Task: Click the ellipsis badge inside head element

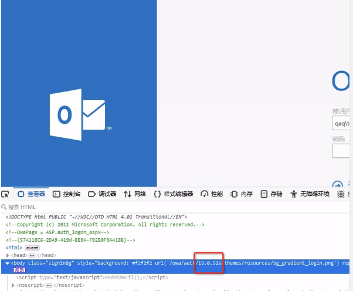Action: point(32,255)
